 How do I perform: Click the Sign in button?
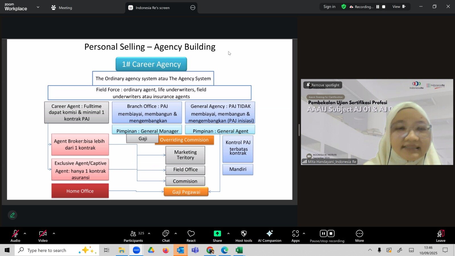329,7
